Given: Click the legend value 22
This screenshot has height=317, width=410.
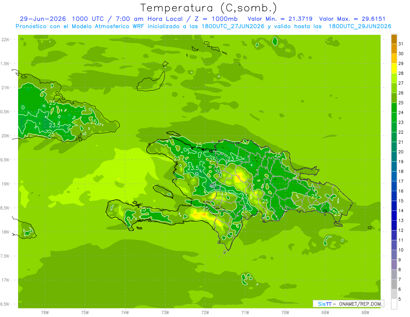Looking at the screenshot, I should 401,132.
